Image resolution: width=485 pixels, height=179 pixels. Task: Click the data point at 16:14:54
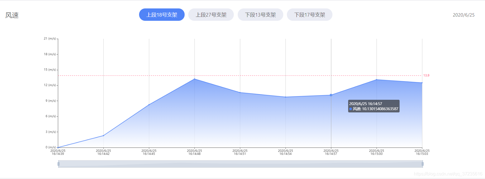click(285, 97)
